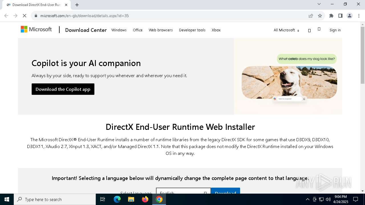Stop loading the page
The image size is (365, 205).
tap(25, 16)
